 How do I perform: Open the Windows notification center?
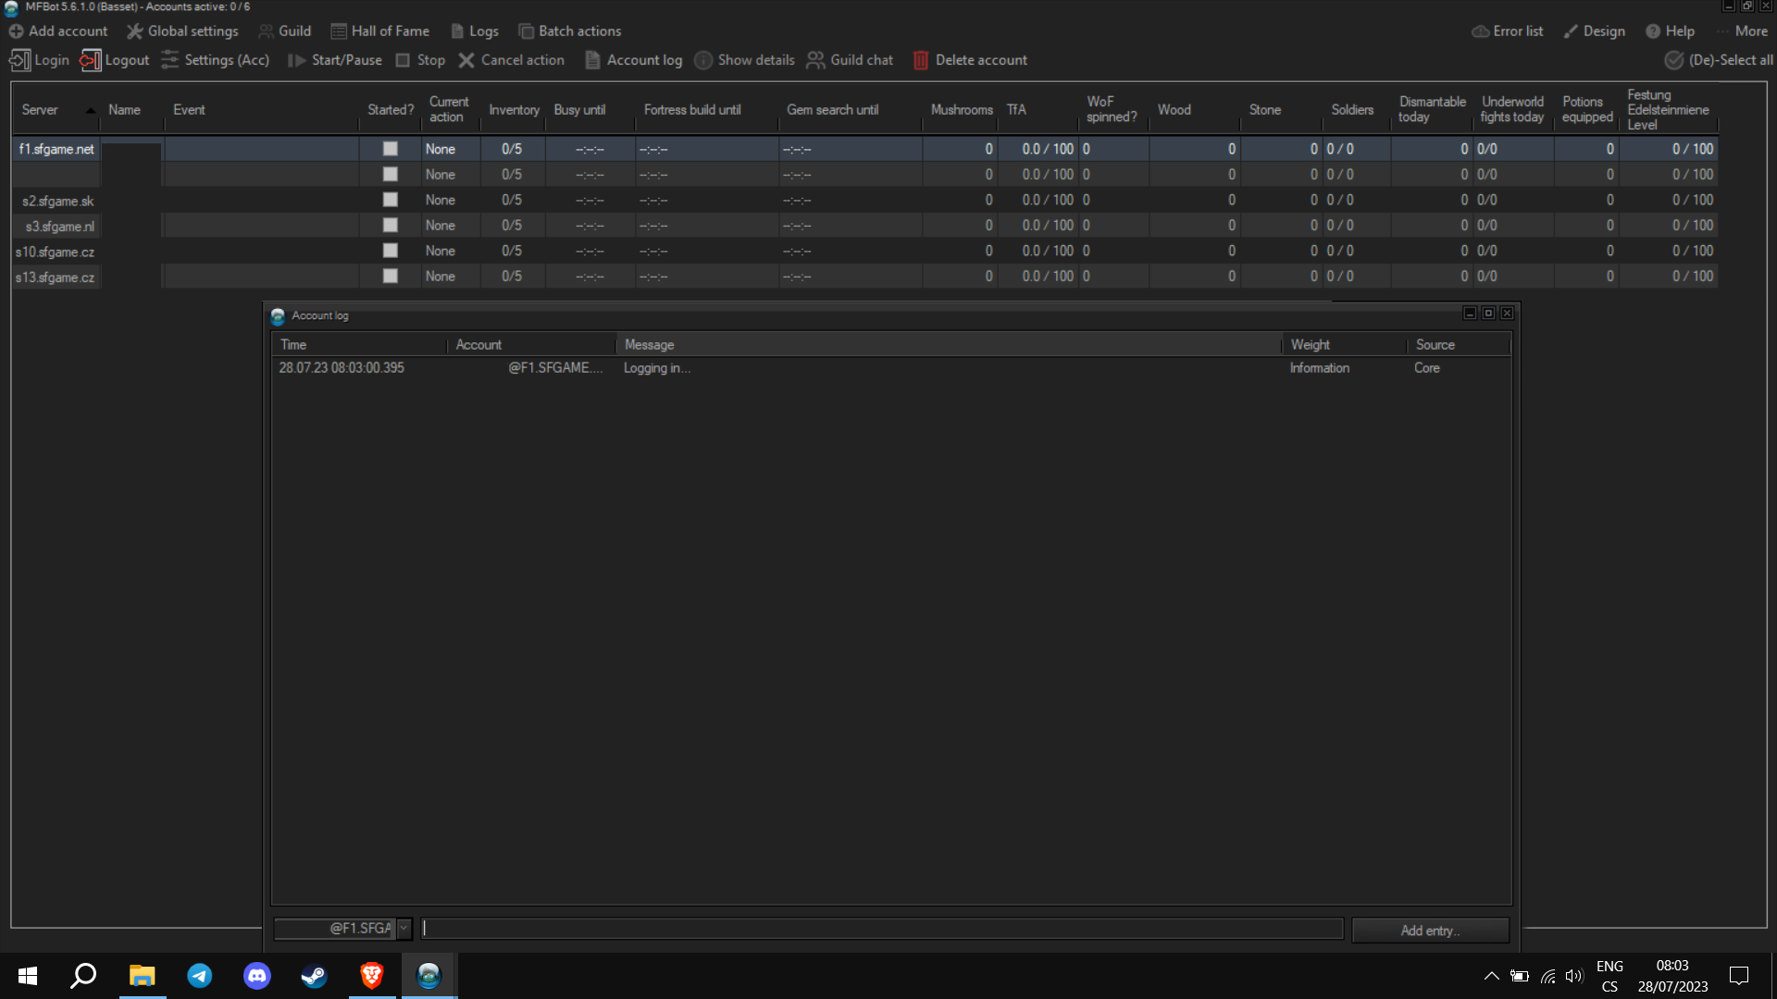[x=1739, y=976]
